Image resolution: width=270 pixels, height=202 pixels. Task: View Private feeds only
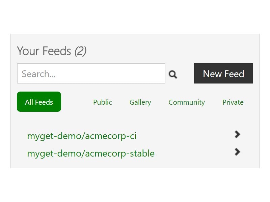(x=233, y=102)
